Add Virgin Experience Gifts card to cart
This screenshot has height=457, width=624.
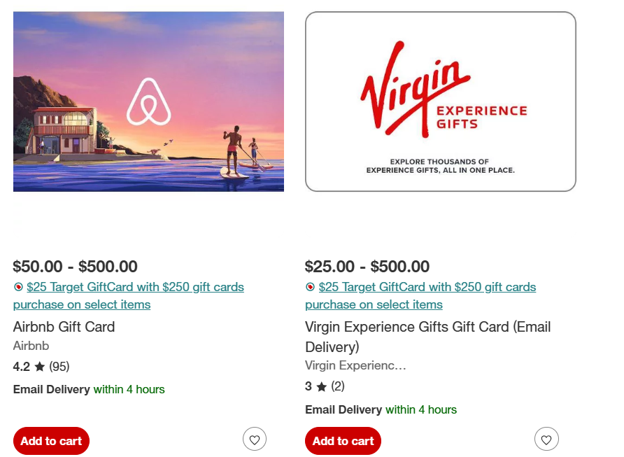click(x=343, y=441)
